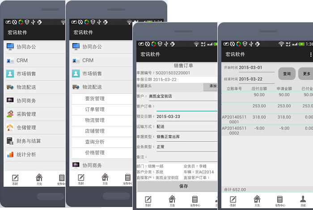The height and width of the screenshot is (210, 313).
Task: Tap 主页 home icon on sales order screen
Action: tap(172, 200)
